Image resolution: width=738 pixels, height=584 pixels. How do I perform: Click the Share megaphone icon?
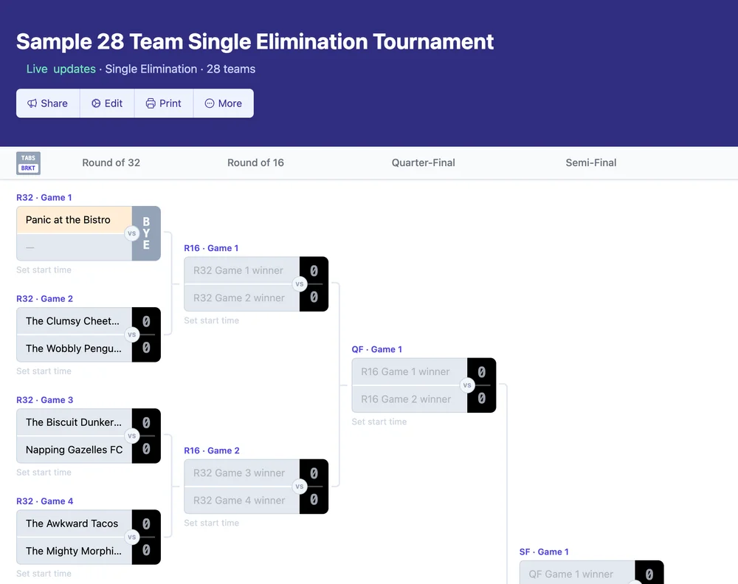pos(31,103)
